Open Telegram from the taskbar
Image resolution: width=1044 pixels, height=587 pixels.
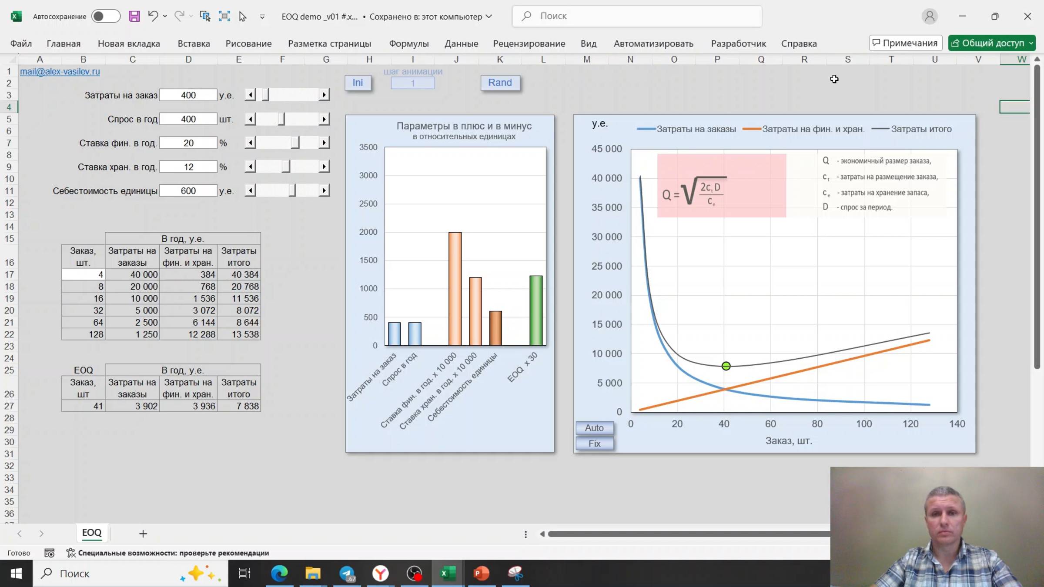pos(347,574)
